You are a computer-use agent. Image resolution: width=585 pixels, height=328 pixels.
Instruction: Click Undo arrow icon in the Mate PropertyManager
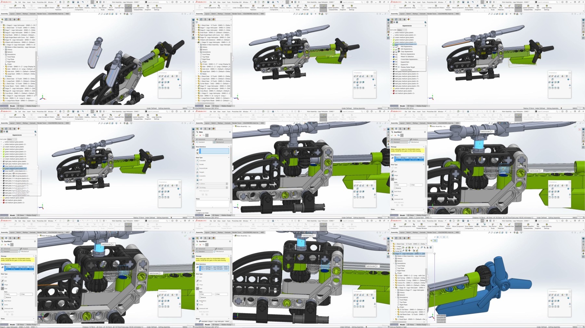pyautogui.click(x=203, y=135)
